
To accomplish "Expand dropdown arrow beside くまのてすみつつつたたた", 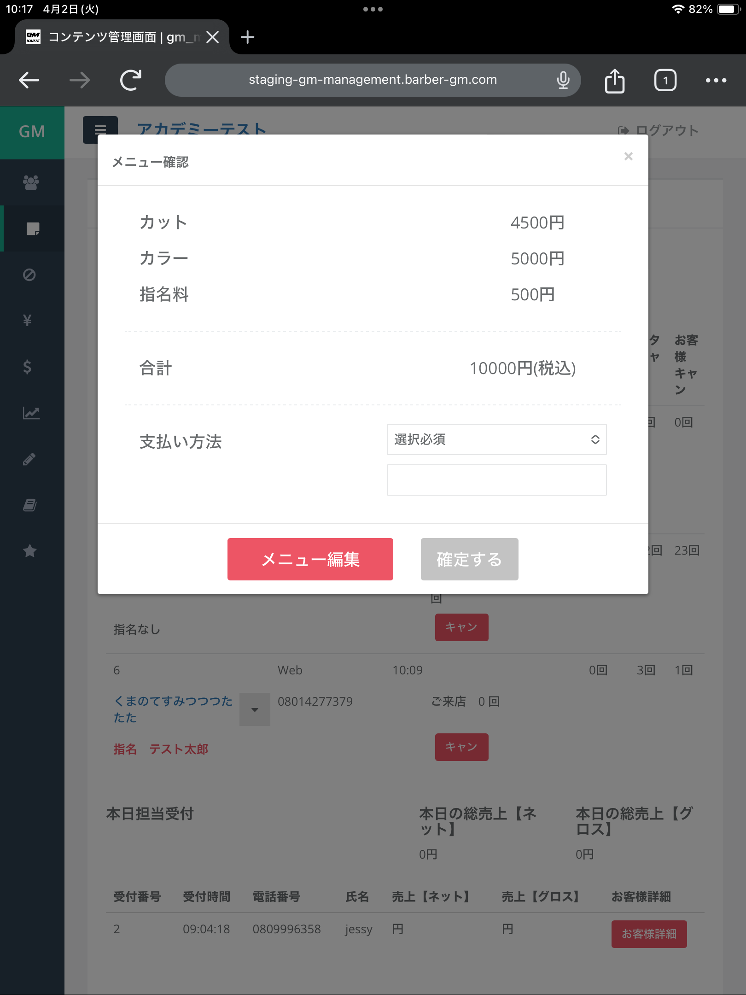I will click(255, 709).
